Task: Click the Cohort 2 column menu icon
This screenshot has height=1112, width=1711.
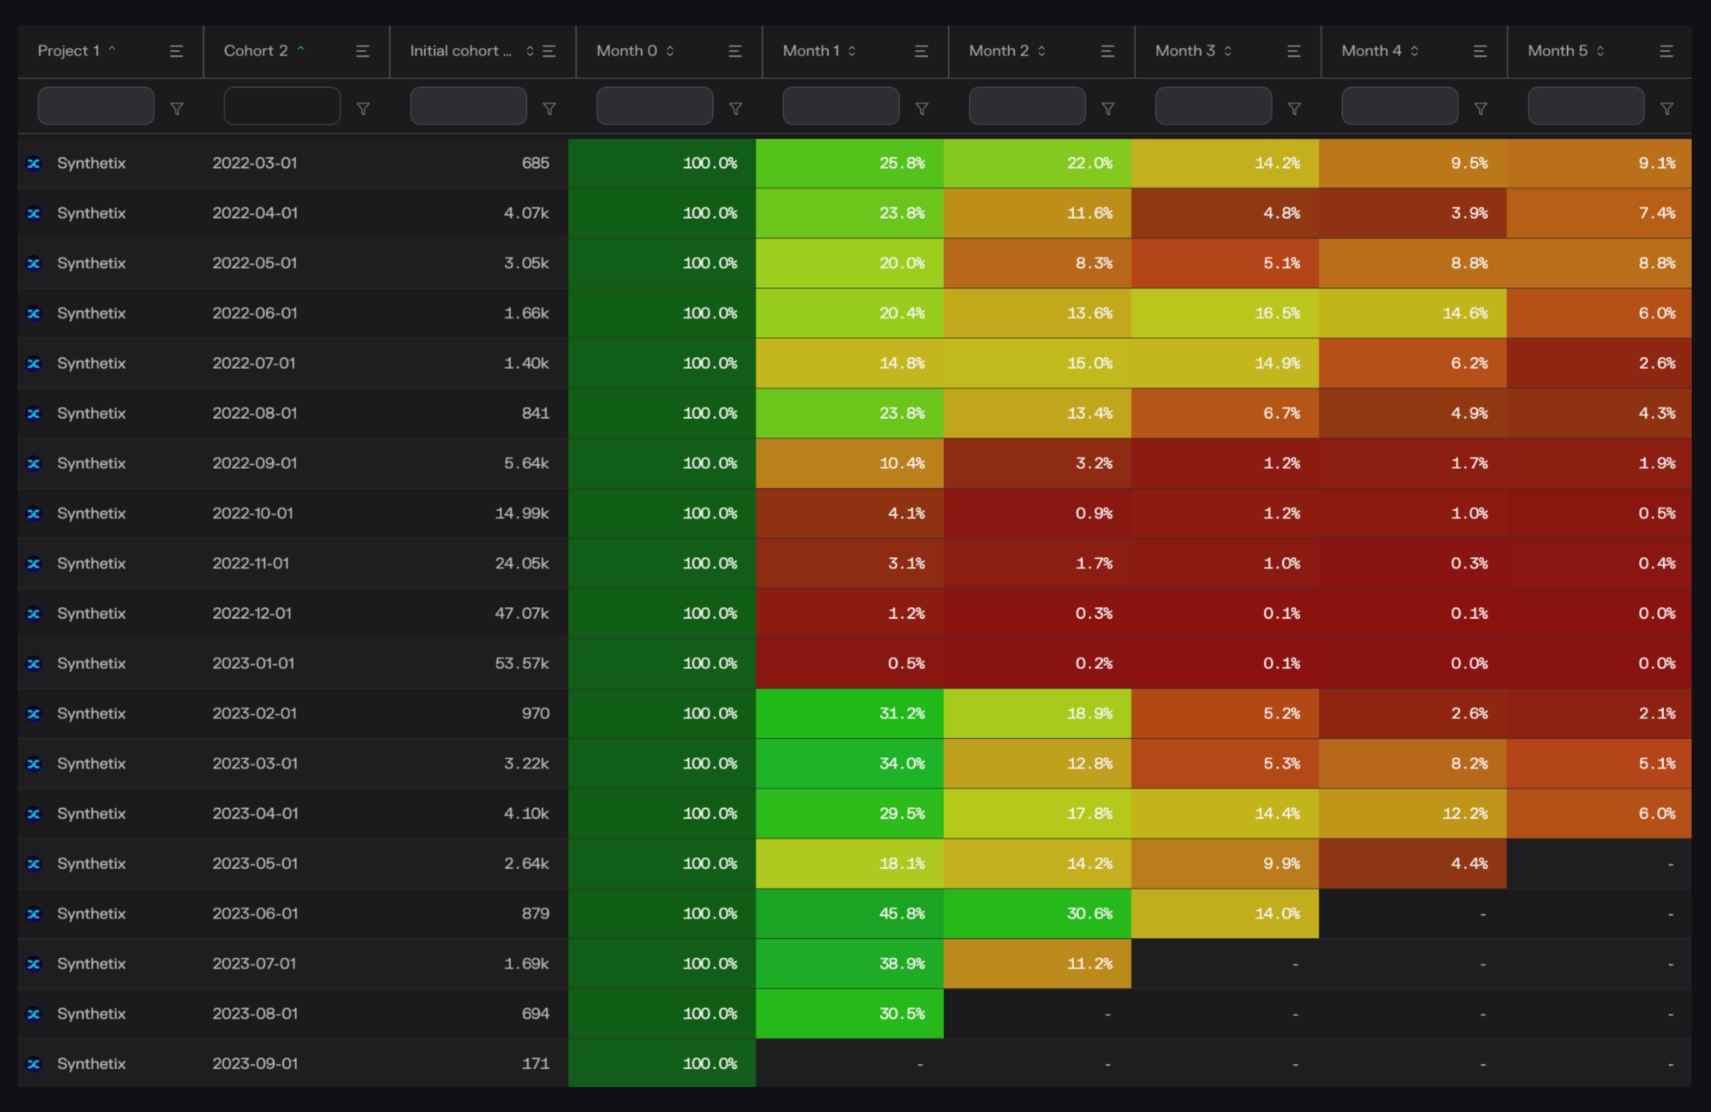Action: [362, 51]
